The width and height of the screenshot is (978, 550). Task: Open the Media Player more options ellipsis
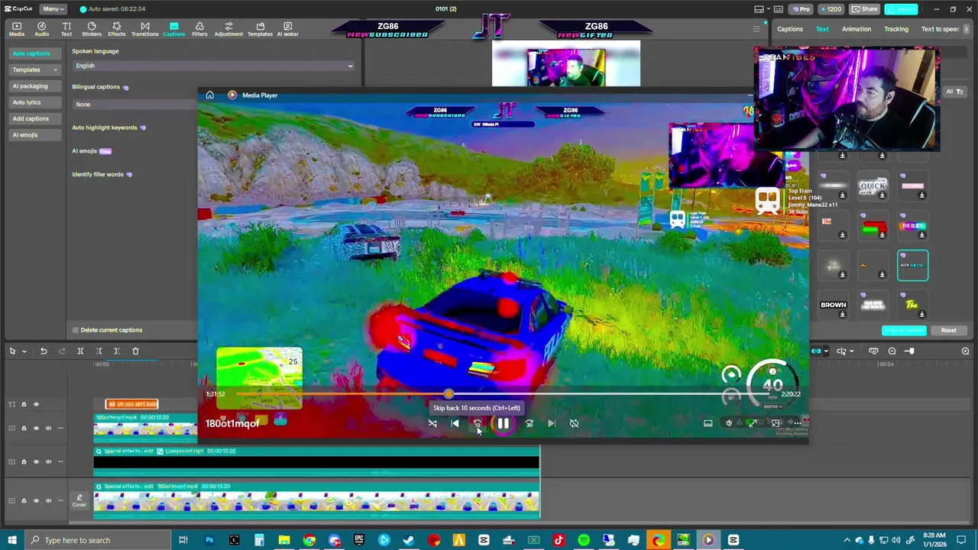coord(797,423)
